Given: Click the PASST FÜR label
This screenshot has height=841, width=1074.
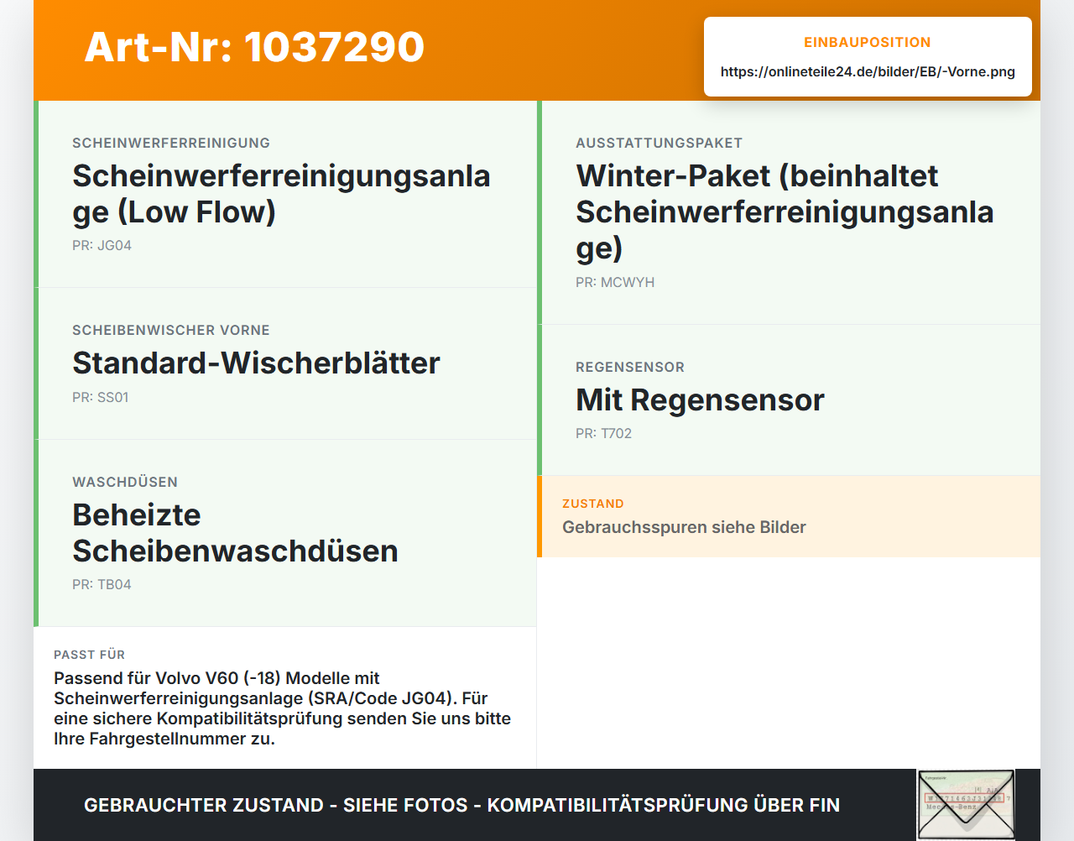Looking at the screenshot, I should tap(89, 655).
